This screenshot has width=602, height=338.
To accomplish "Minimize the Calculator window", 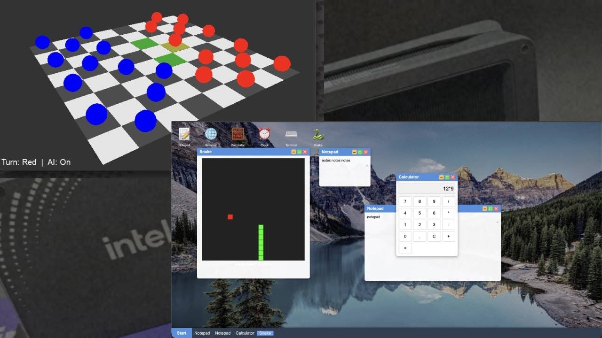I will click(442, 177).
